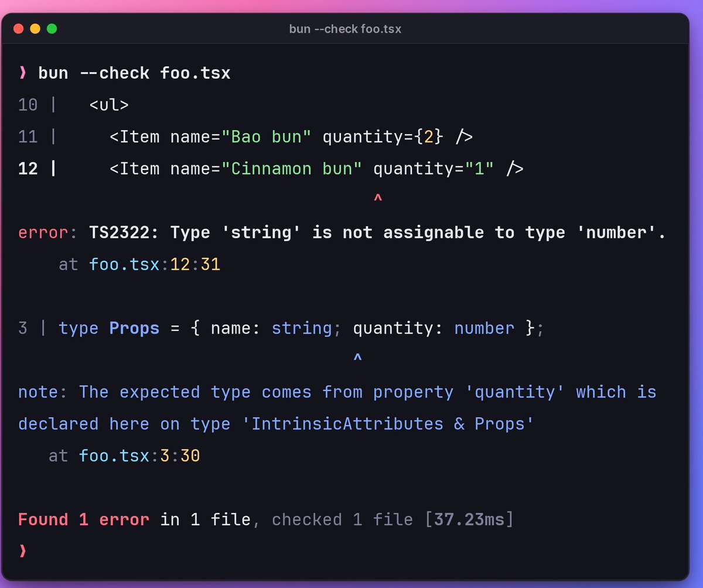
Task: Click the 'Found 1 error' summary text
Action: point(84,519)
